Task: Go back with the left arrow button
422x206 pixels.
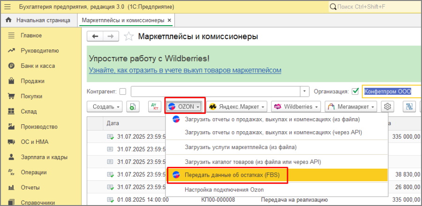Action: [x=95, y=36]
